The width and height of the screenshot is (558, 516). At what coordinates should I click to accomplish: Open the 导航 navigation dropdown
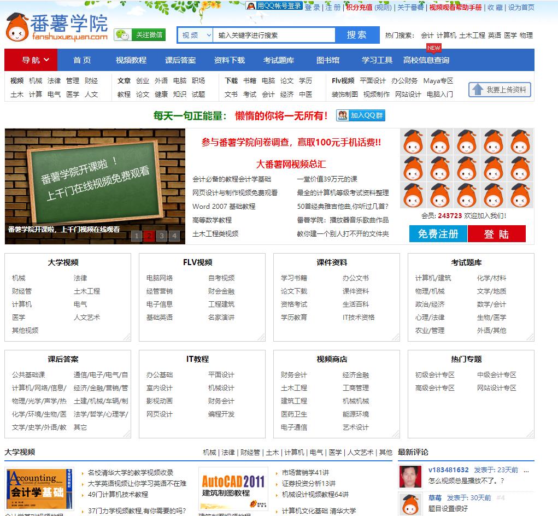tap(30, 60)
